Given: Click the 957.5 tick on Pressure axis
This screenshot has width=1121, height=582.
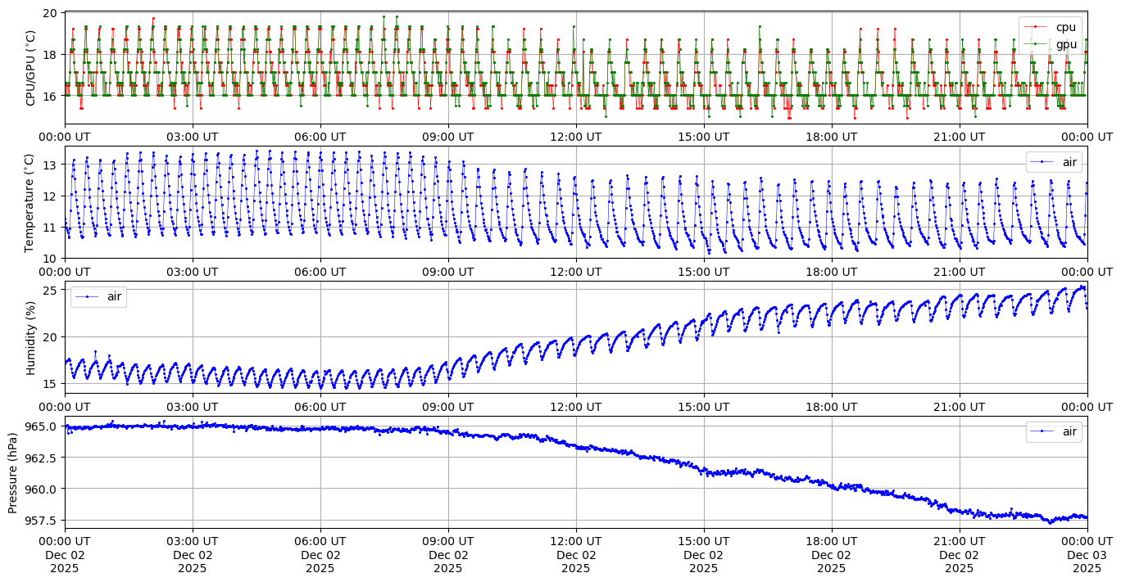Looking at the screenshot, I should tap(42, 521).
